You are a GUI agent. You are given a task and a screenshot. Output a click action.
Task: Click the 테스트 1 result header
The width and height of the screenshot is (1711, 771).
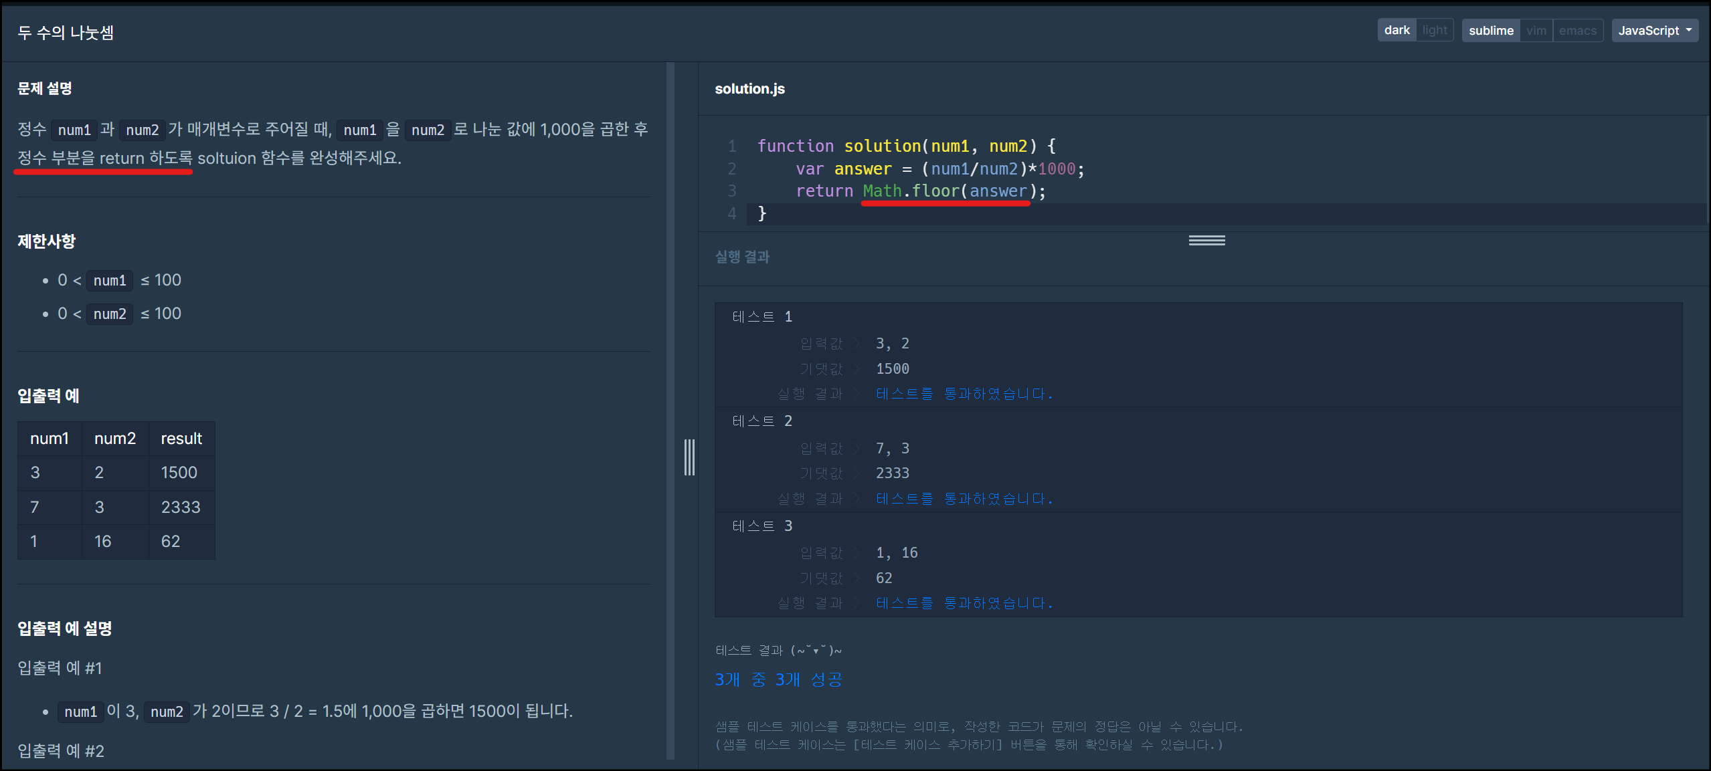click(761, 316)
